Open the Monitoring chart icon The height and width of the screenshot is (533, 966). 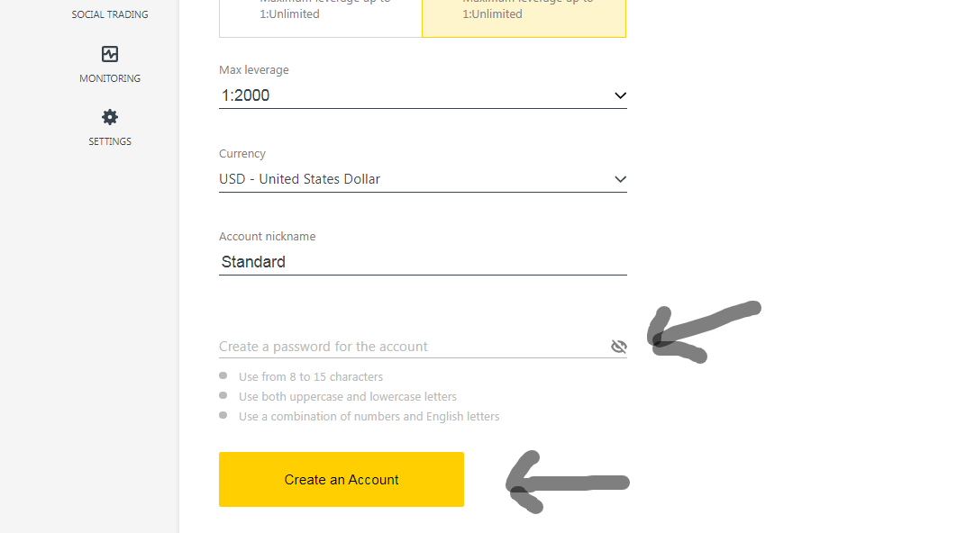(x=110, y=54)
